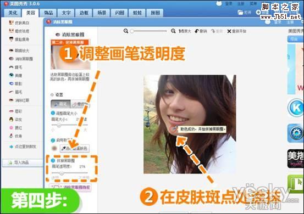This screenshot has height=214, width=304.
Task: Click the 打开 open folder button
Action: pyautogui.click(x=244, y=13)
